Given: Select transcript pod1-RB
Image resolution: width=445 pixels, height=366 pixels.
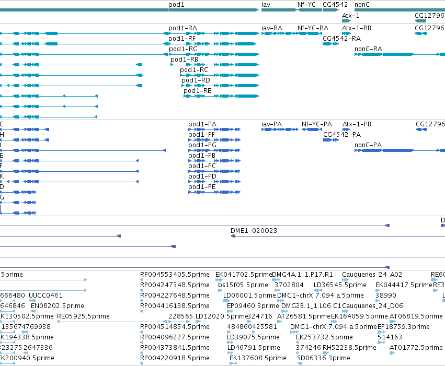Looking at the screenshot, I should pos(184,60).
